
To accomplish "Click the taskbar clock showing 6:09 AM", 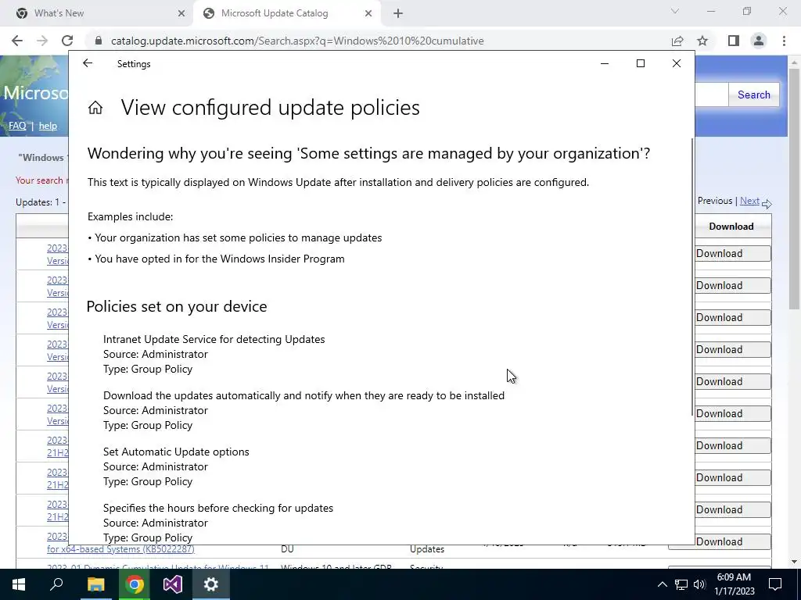I will tap(734, 584).
